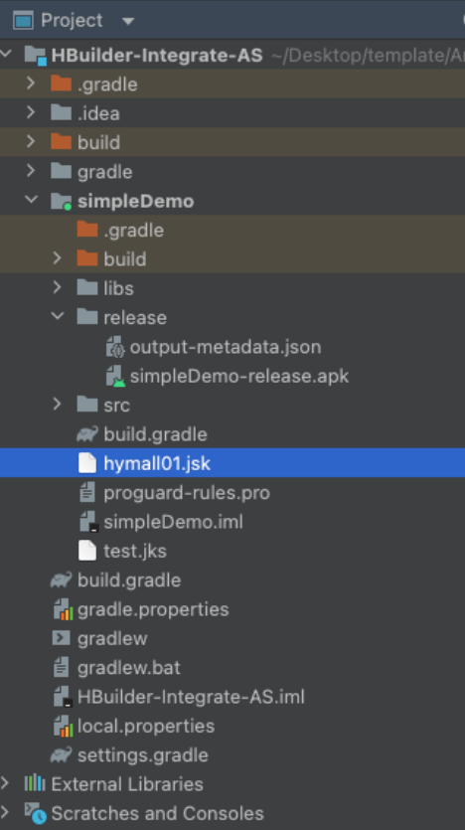Expand the top-level .gradle folder
The width and height of the screenshot is (465, 830).
point(31,83)
